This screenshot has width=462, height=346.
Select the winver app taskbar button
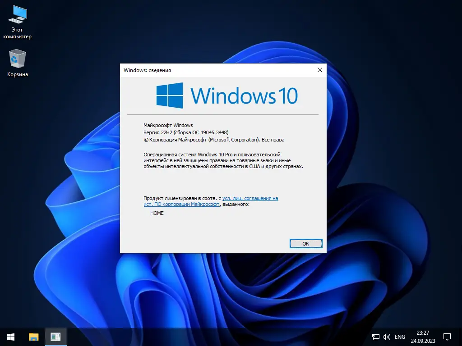(55, 337)
